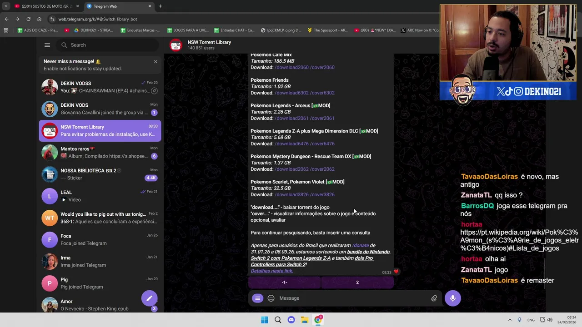
Task: Click page 2 button
Action: coord(357,282)
